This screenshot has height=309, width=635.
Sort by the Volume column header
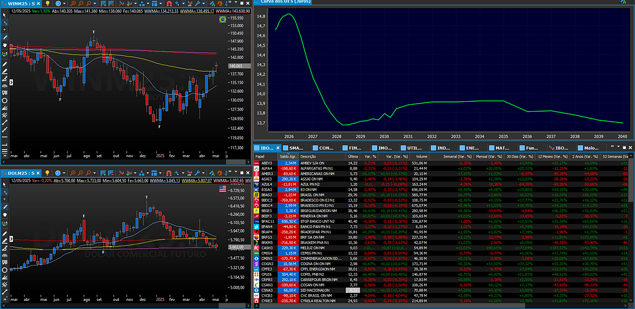[x=419, y=156]
